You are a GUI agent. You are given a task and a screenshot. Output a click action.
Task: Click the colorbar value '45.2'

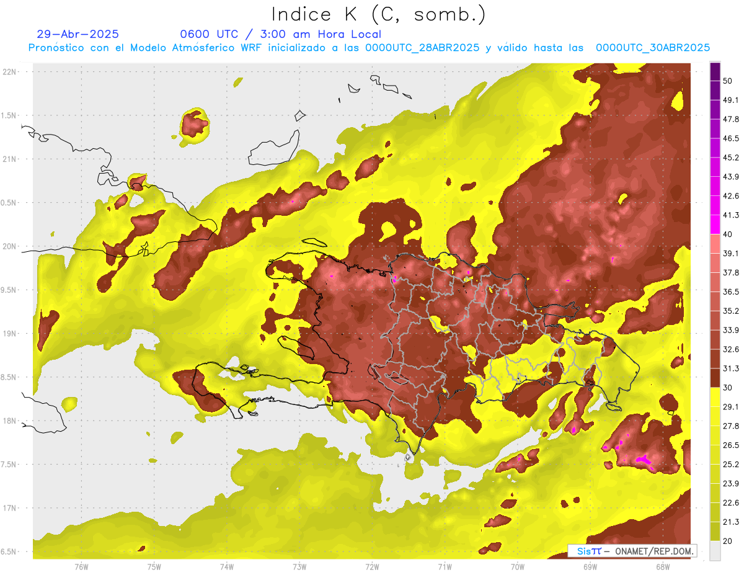[731, 158]
